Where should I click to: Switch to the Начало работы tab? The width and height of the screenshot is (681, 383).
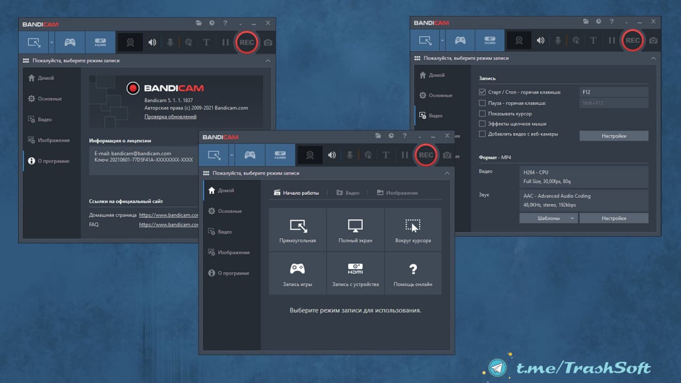[x=296, y=193]
